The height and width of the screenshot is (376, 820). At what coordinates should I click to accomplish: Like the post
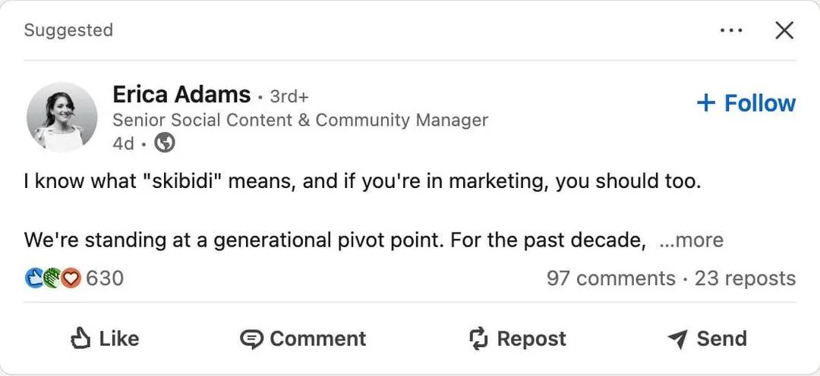105,338
